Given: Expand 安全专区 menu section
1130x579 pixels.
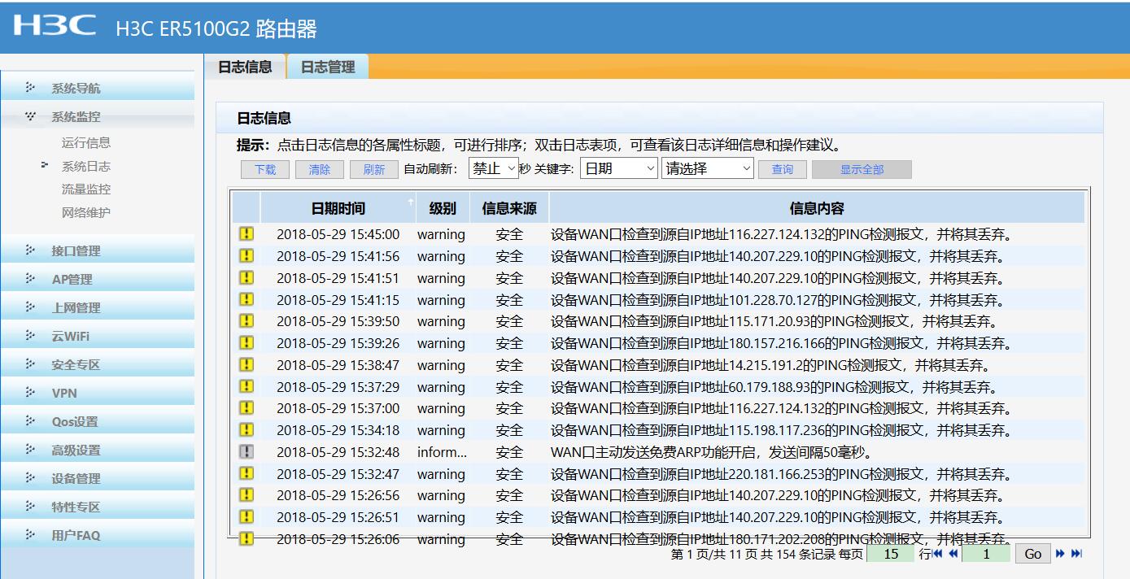Looking at the screenshot, I should point(98,364).
